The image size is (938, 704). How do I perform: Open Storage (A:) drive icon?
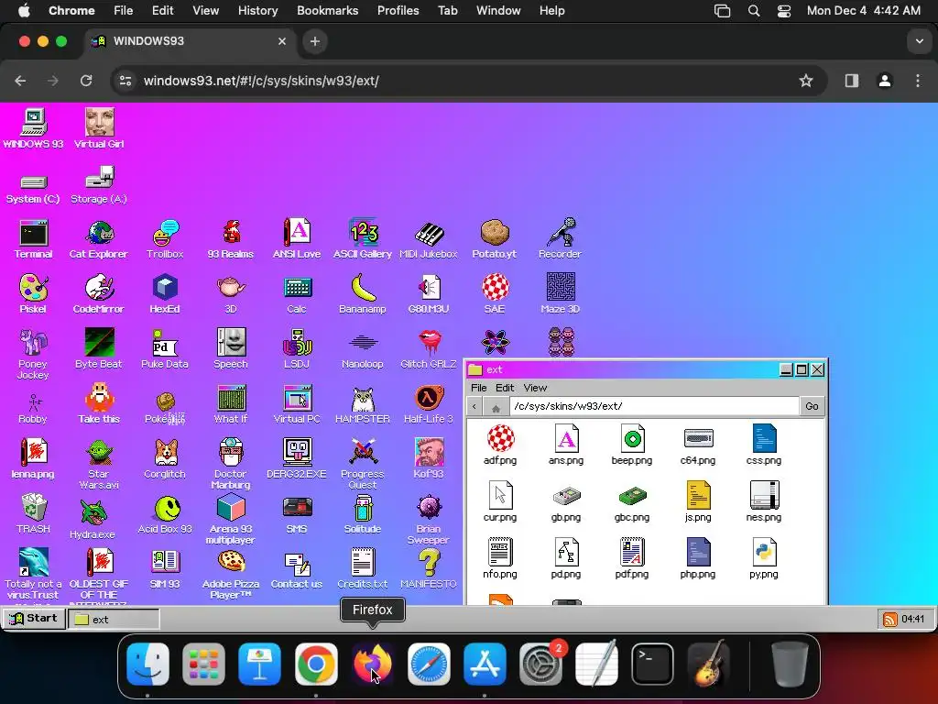point(99,184)
